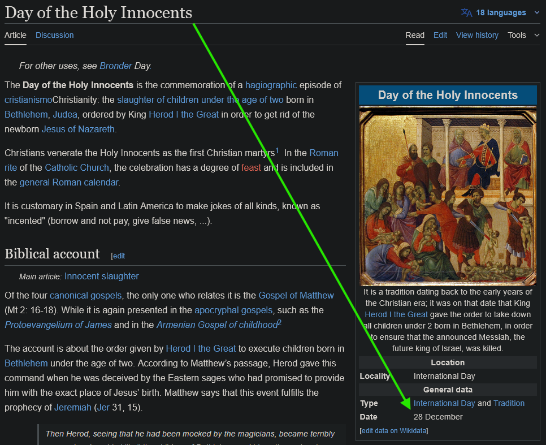Click the page title Day of the Holy Innocents

pyautogui.click(x=98, y=12)
